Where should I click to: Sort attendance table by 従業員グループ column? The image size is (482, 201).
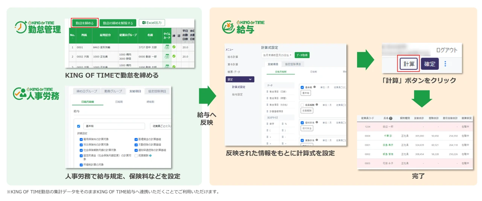coord(128,35)
